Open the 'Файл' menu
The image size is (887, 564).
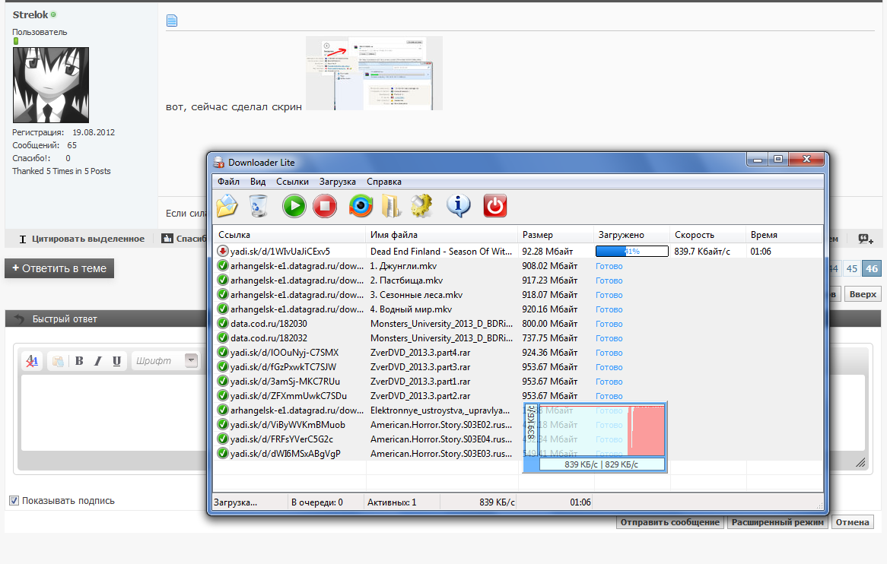tap(228, 182)
